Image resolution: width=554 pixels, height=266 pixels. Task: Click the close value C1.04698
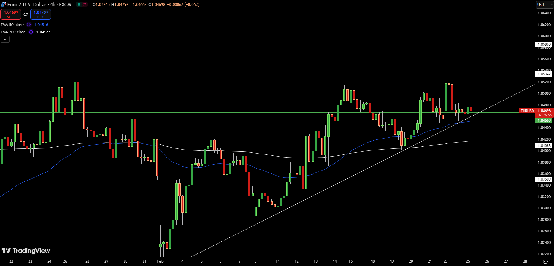pos(157,4)
